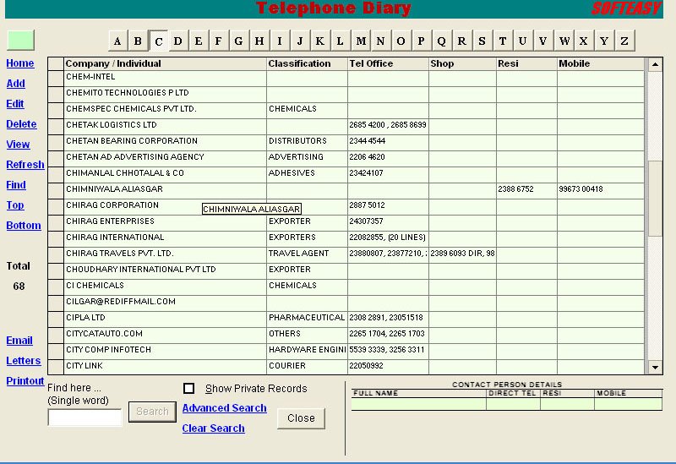Filter contacts by letter K
The width and height of the screenshot is (676, 464).
click(320, 41)
